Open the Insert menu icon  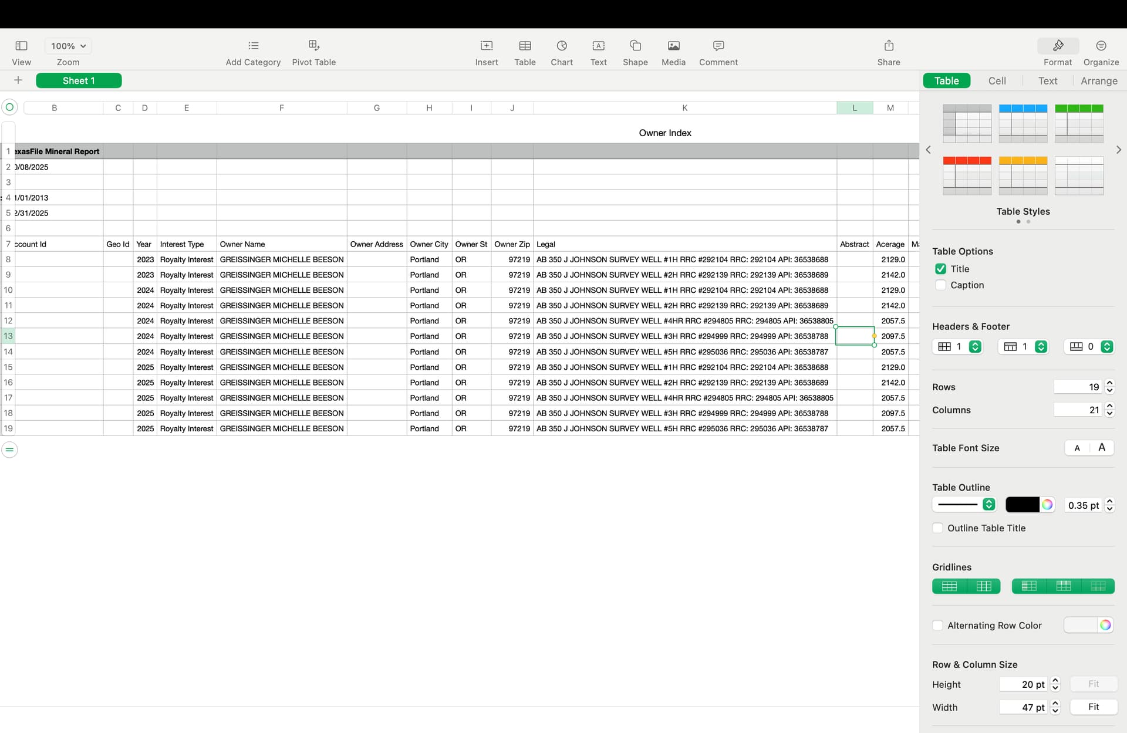click(486, 46)
